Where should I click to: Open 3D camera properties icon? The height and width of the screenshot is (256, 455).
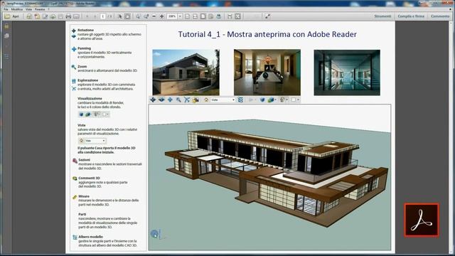point(196,100)
